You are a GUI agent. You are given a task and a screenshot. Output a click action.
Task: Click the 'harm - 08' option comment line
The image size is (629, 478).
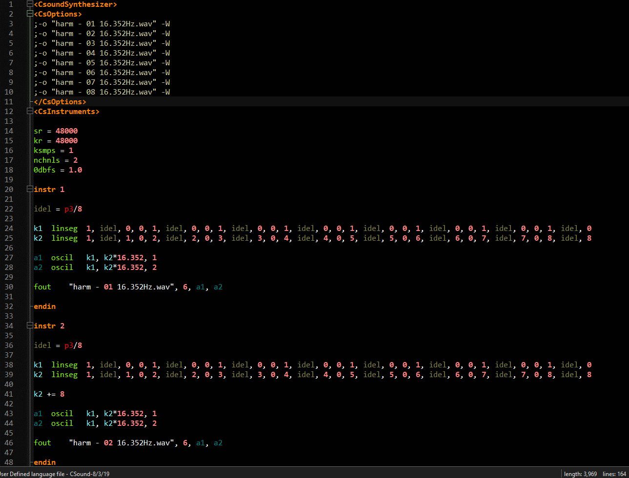pyautogui.click(x=102, y=92)
